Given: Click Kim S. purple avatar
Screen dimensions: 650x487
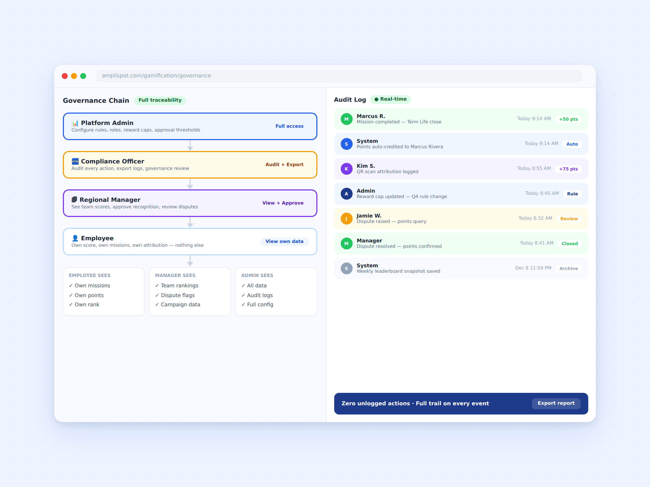Looking at the screenshot, I should pyautogui.click(x=346, y=169).
